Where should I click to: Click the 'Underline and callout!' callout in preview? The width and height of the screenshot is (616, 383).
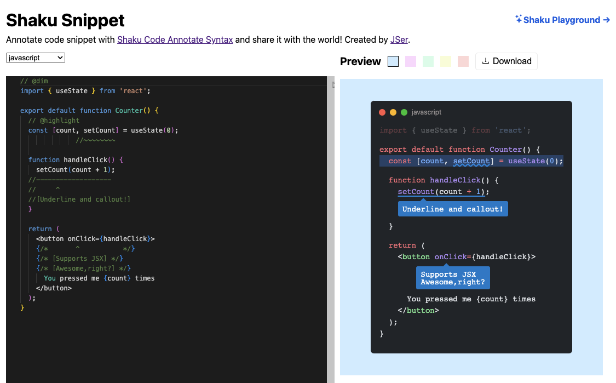[x=453, y=209]
